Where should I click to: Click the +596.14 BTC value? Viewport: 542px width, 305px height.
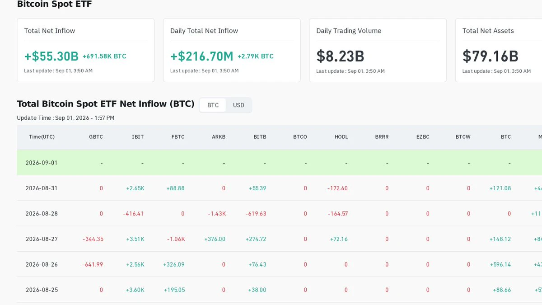pos(500,264)
